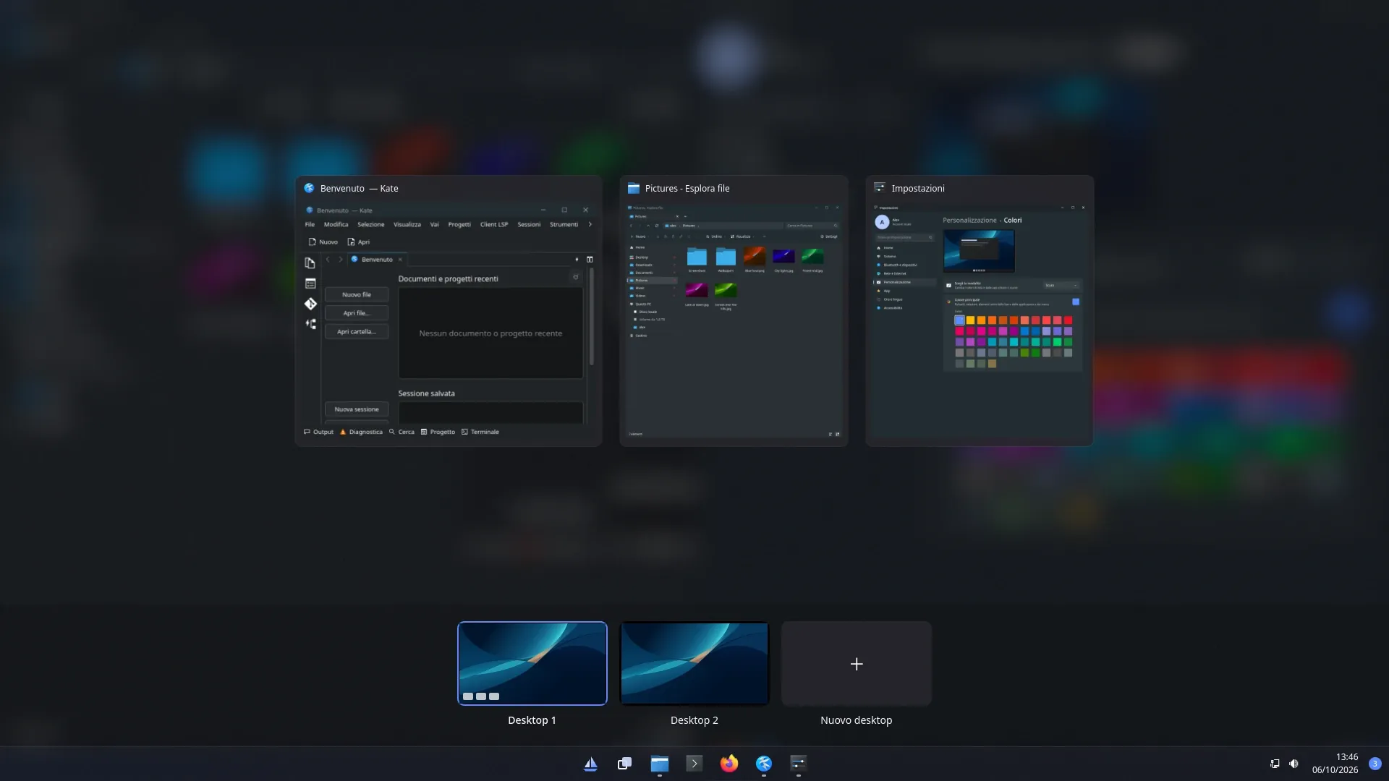
Task: Open the file explorer icon in taskbar
Action: (x=659, y=764)
